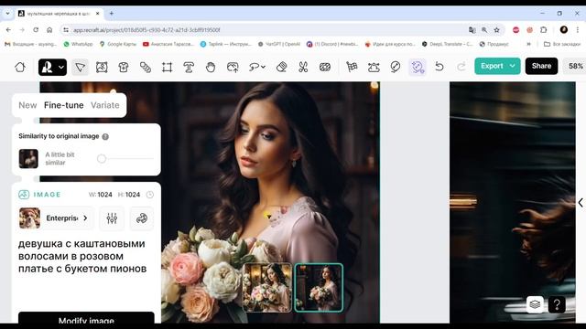Click the vectorize tool icon
The width and height of the screenshot is (586, 329).
click(374, 67)
